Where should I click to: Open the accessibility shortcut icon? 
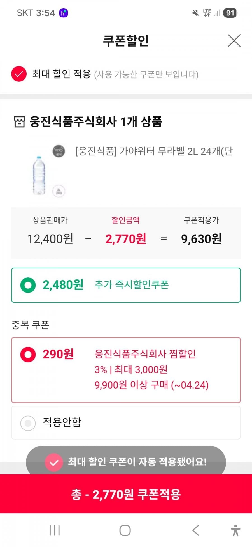tap(235, 530)
